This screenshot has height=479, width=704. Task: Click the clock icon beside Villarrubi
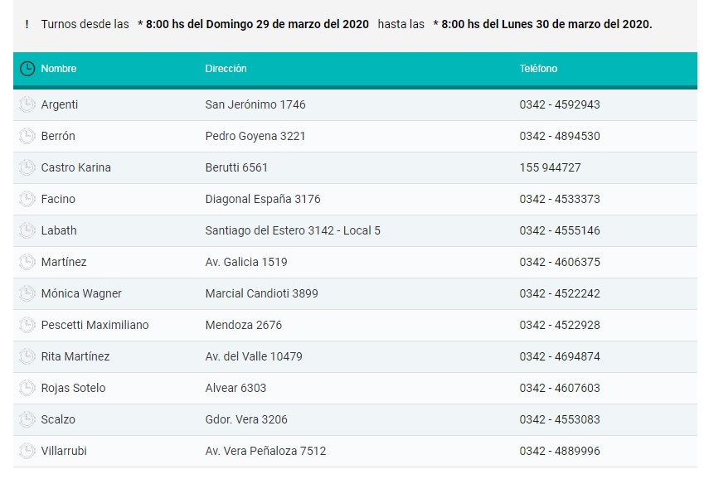click(x=27, y=451)
